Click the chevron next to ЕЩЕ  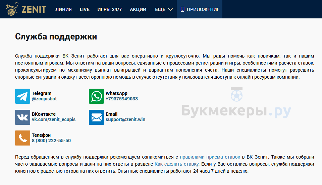(170, 9)
